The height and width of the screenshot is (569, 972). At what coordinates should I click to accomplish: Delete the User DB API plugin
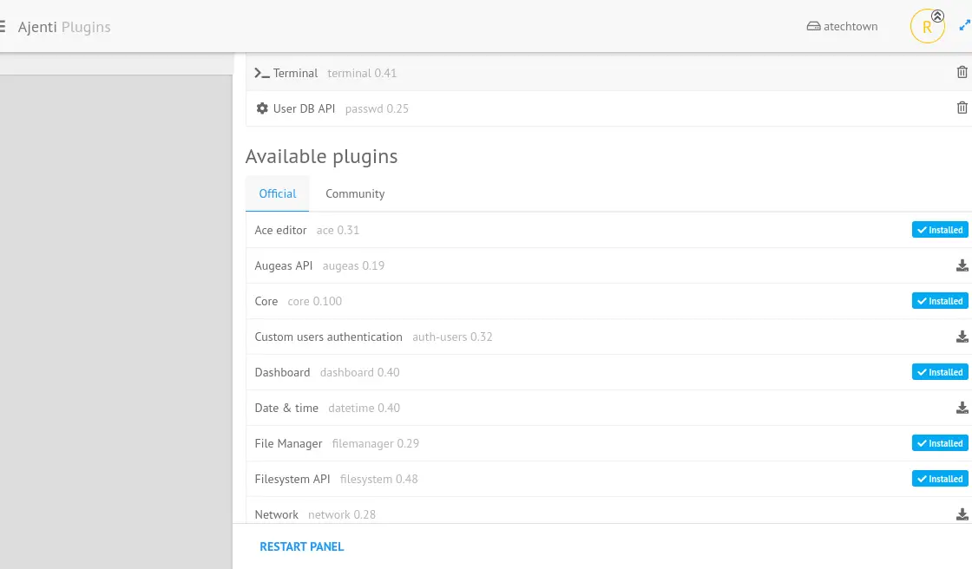(962, 108)
